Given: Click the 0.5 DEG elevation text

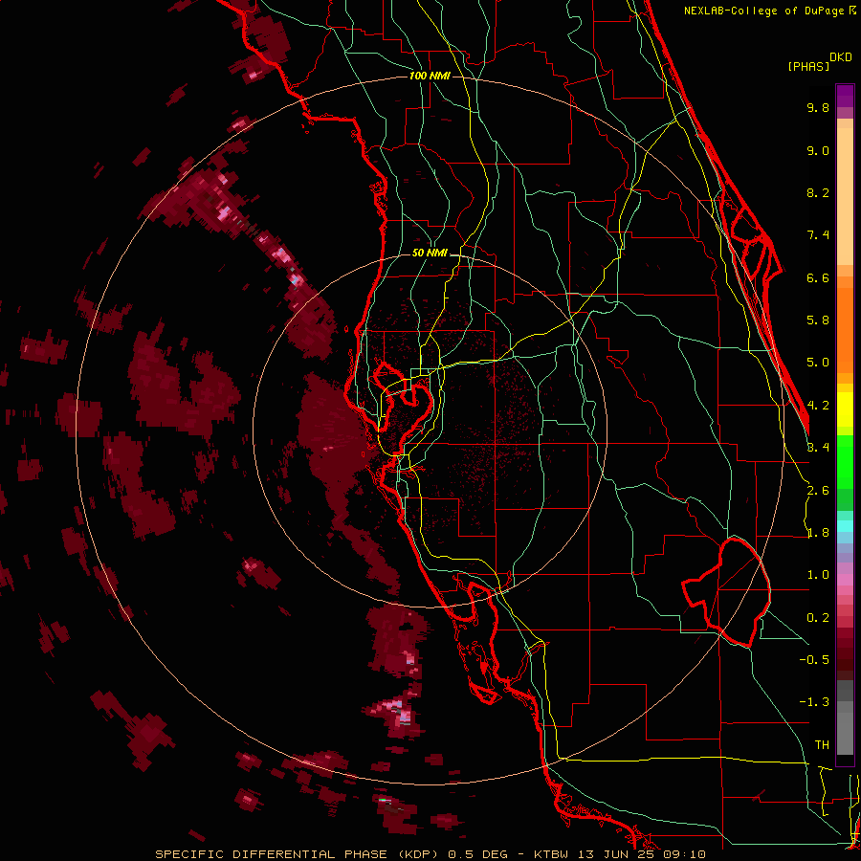Looking at the screenshot, I should pyautogui.click(x=477, y=854).
